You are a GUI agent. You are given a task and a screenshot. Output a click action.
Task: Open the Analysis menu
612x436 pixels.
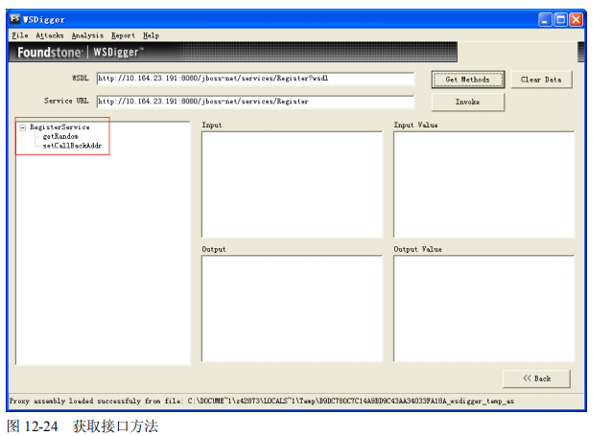[x=87, y=35]
